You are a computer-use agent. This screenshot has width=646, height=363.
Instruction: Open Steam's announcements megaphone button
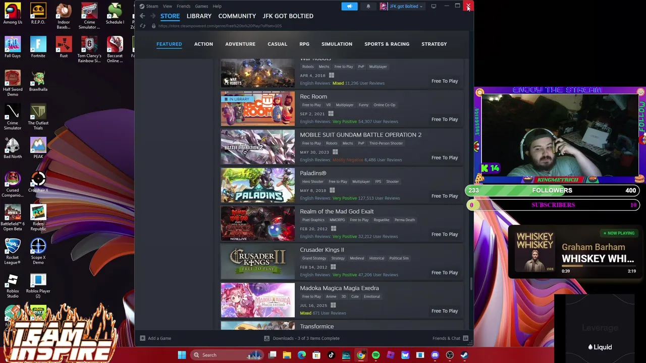pyautogui.click(x=349, y=6)
